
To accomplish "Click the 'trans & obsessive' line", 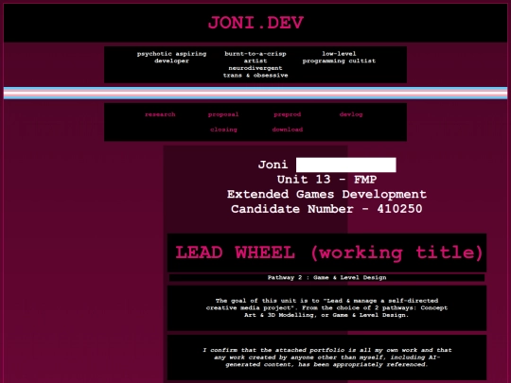I will click(255, 76).
